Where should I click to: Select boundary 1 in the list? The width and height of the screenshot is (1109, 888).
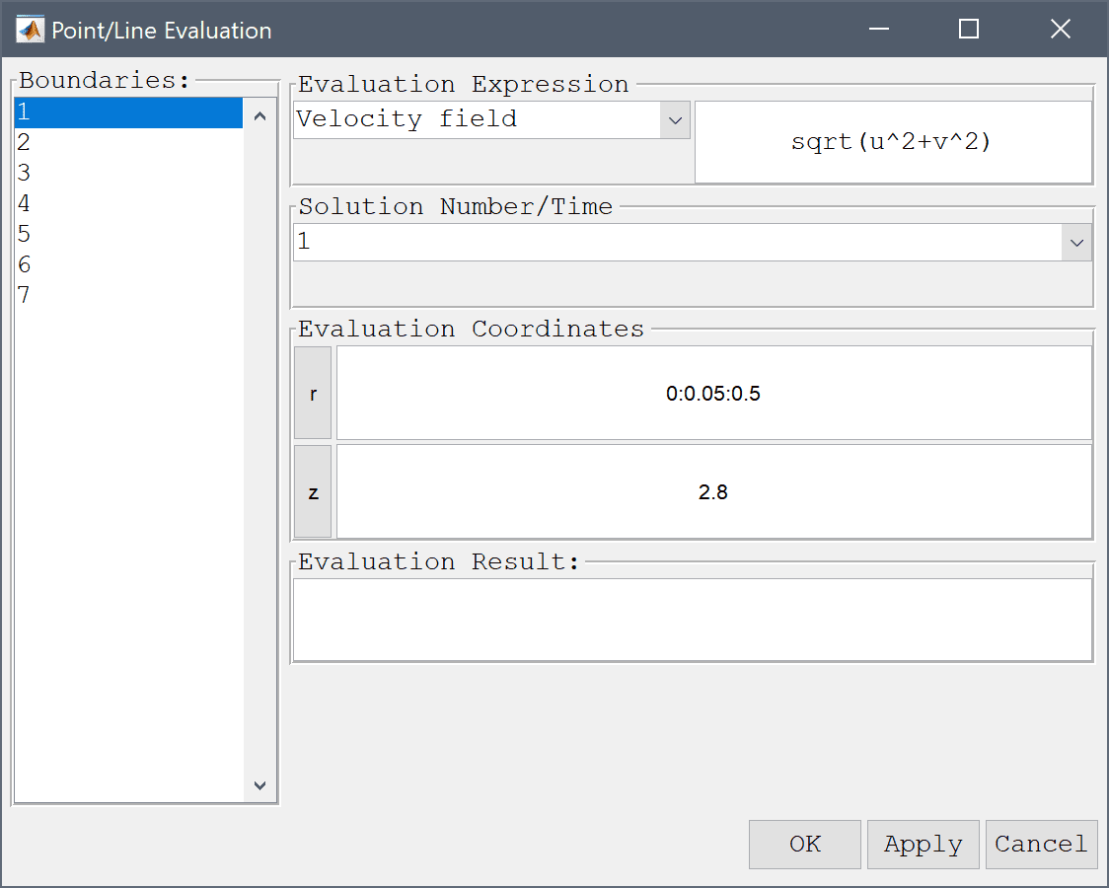click(128, 112)
